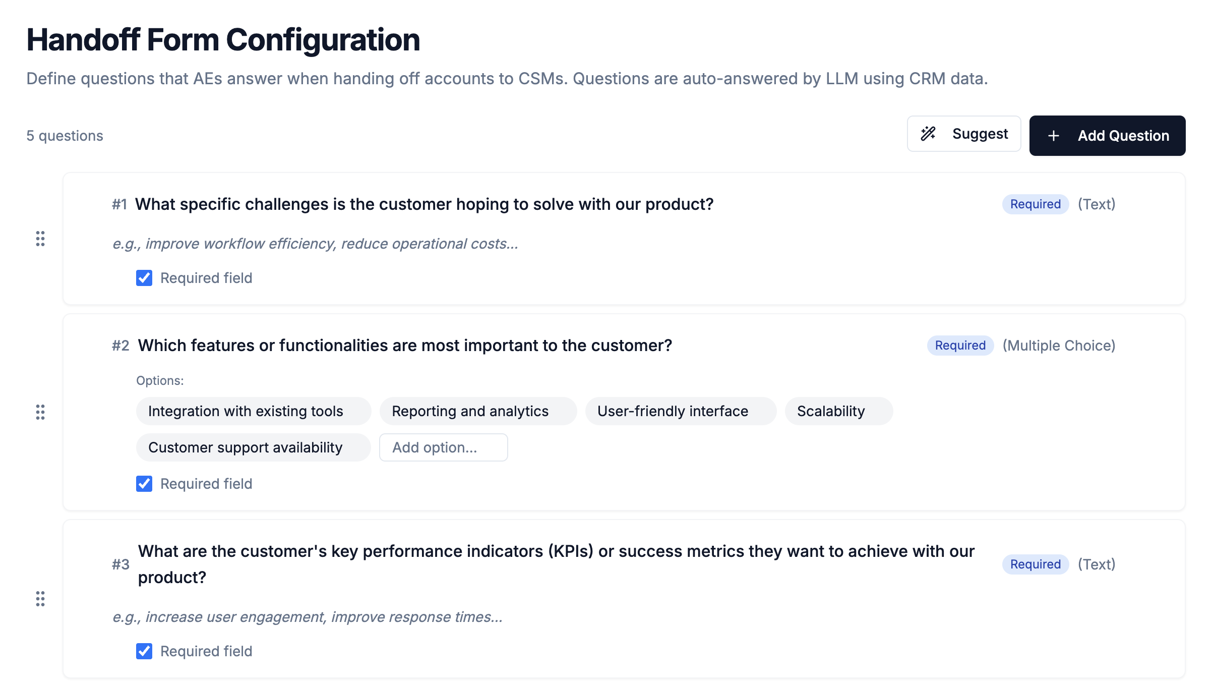
Task: Uncheck Required field for question #1
Action: point(144,278)
